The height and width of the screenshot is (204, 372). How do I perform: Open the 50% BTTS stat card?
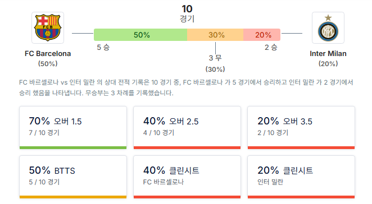point(73,177)
